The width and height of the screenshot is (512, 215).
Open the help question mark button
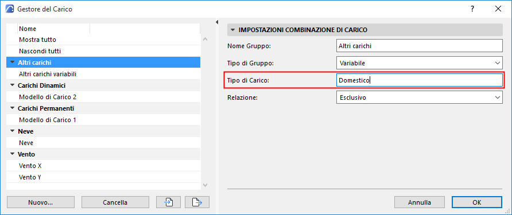point(472,9)
